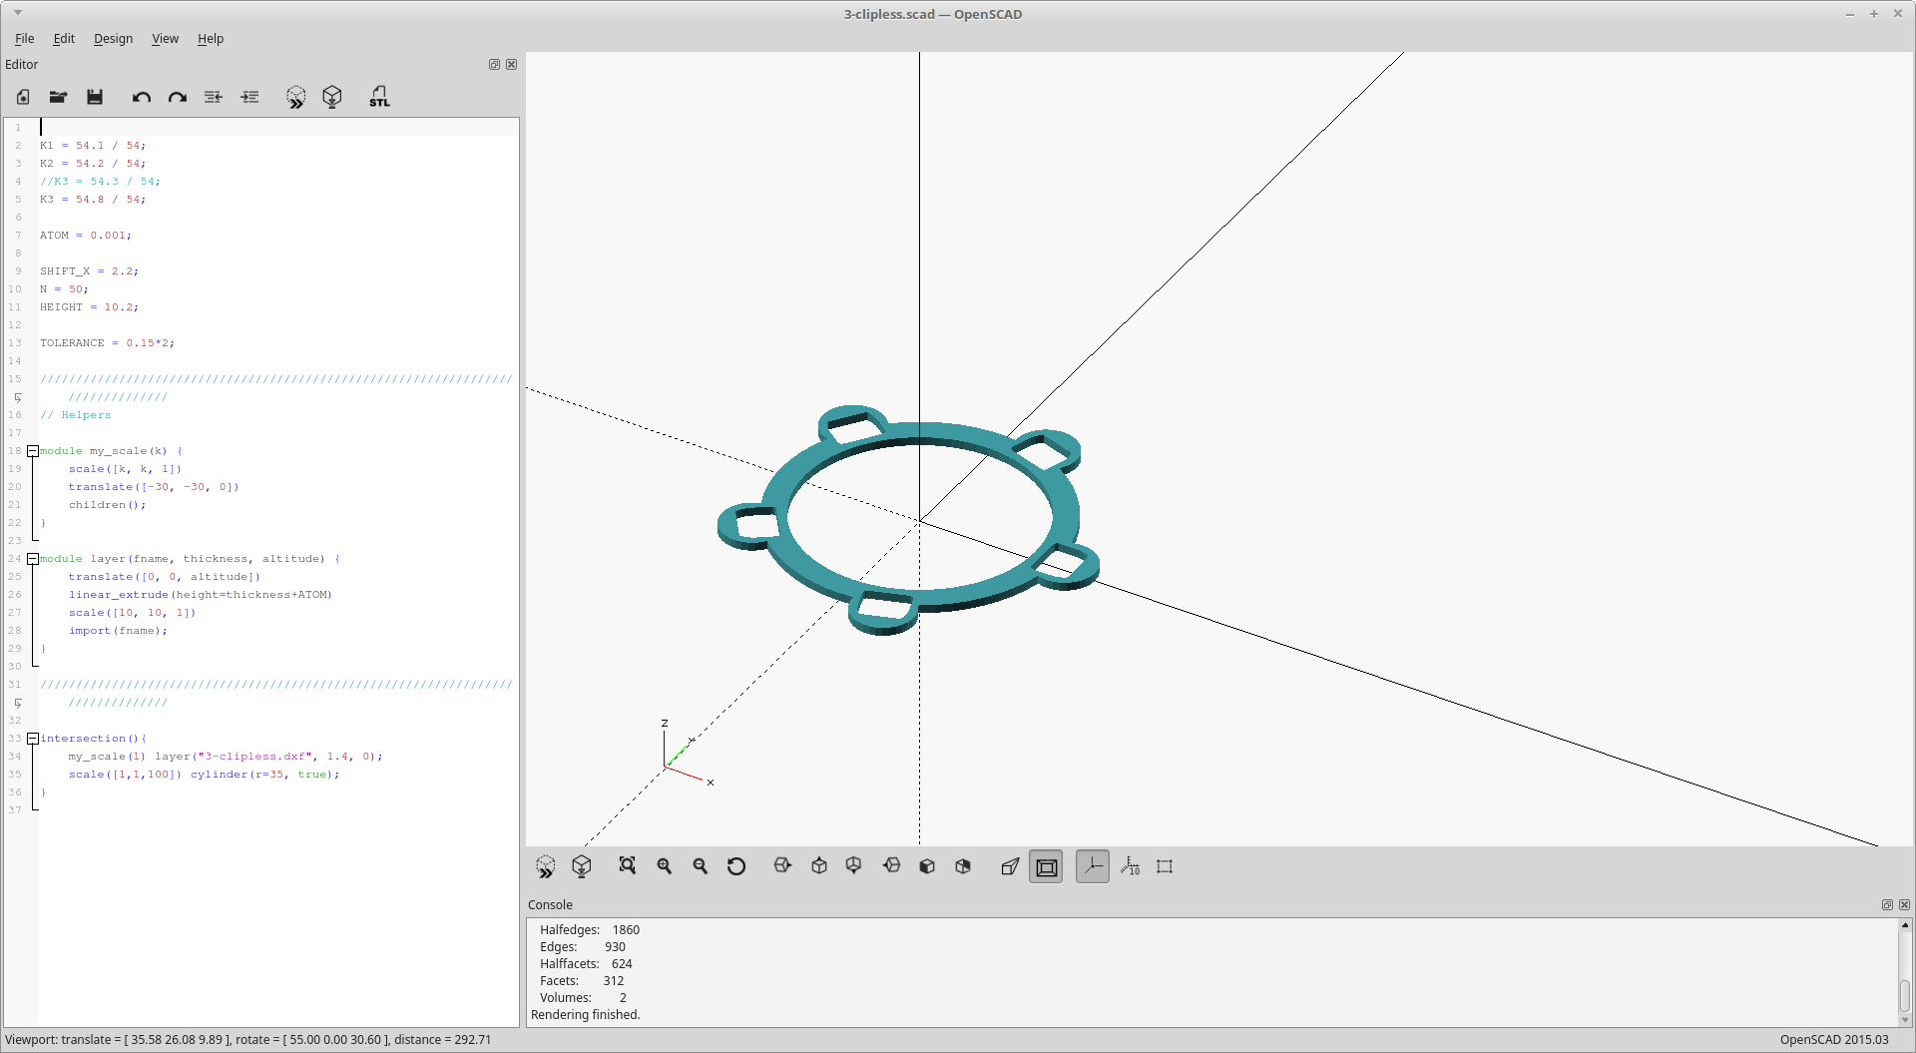The image size is (1916, 1053).
Task: Create a new file from editor toolbar
Action: click(x=23, y=97)
